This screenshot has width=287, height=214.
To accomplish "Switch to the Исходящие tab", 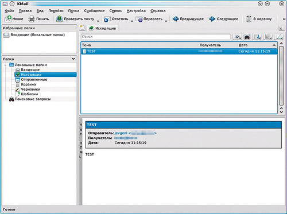I will (x=103, y=28).
